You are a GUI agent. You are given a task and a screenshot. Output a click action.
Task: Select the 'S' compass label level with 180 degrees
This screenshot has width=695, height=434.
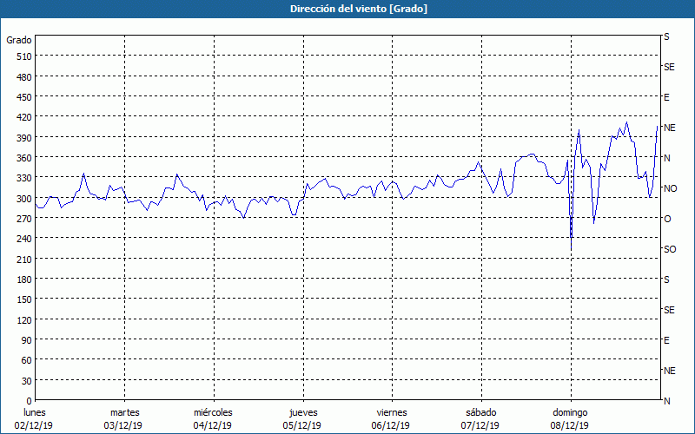666,279
